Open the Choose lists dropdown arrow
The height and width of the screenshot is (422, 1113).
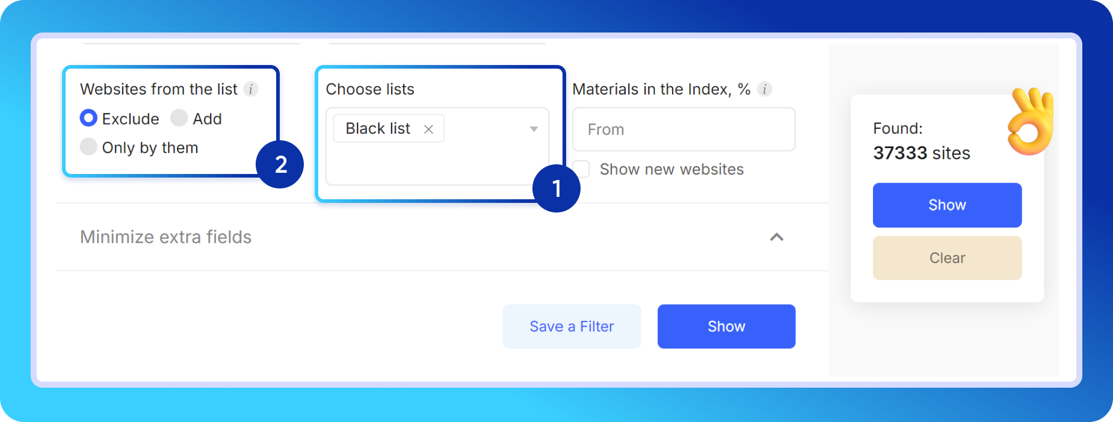click(x=533, y=128)
